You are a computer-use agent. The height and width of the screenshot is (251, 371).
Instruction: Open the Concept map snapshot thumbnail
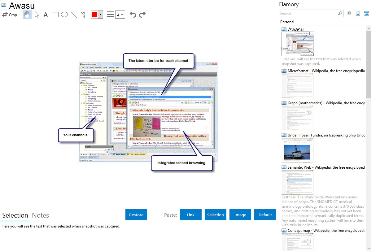coord(297,242)
